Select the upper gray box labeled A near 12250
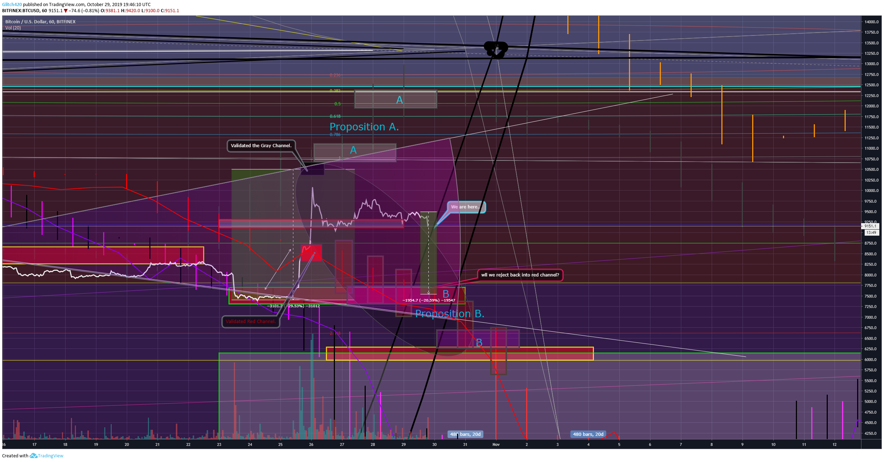 point(395,99)
